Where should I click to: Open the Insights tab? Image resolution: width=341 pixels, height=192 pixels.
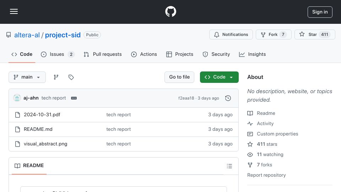click(252, 54)
